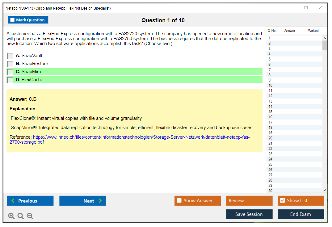
Task: Select question 10 in the list
Action: 271,86
